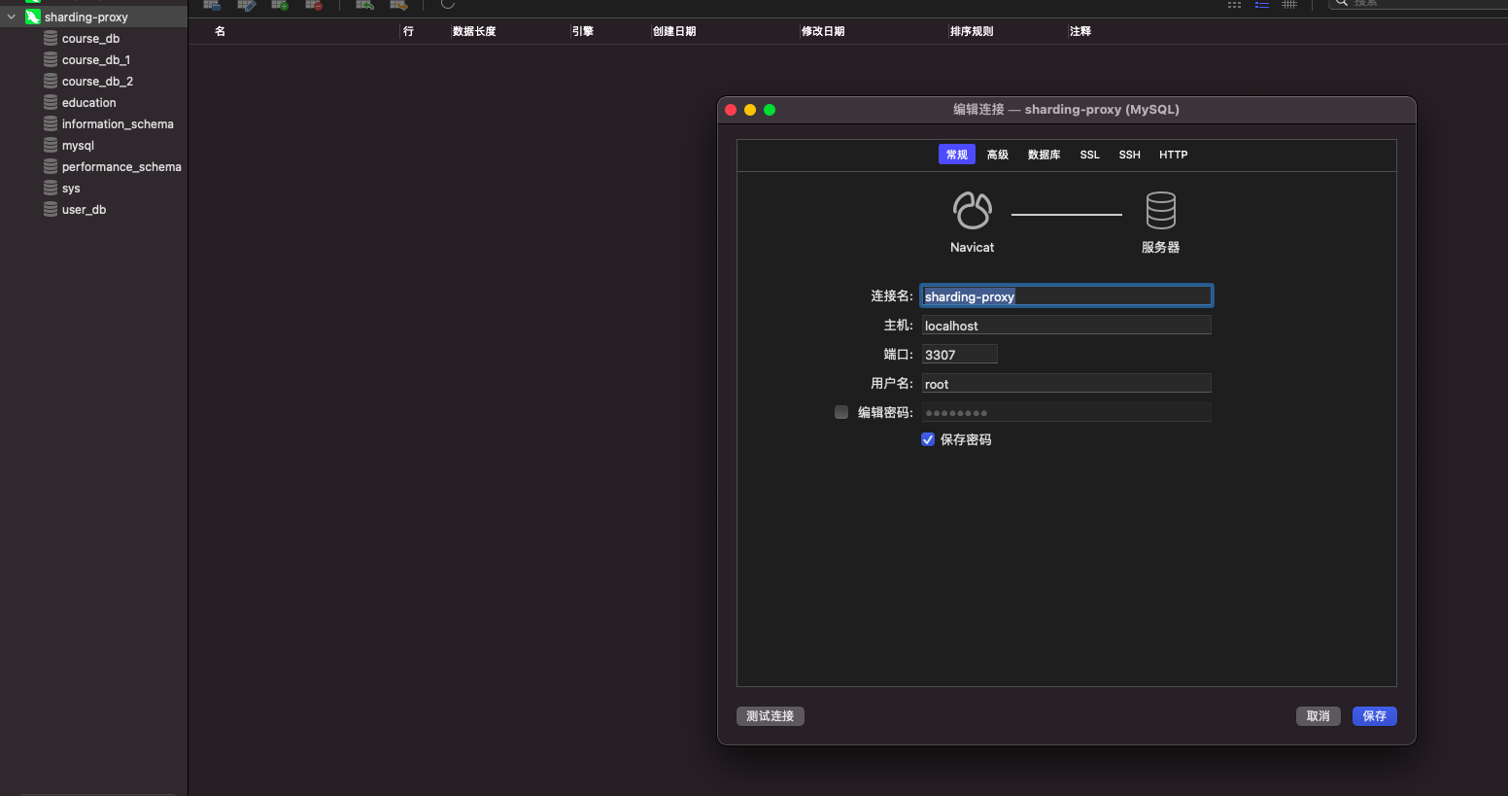This screenshot has height=796, width=1508.
Task: Click the 数据长度 column header
Action: pos(474,31)
